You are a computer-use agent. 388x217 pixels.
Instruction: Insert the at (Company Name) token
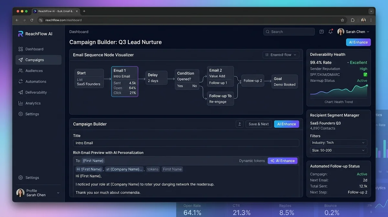pyautogui.click(x=124, y=169)
